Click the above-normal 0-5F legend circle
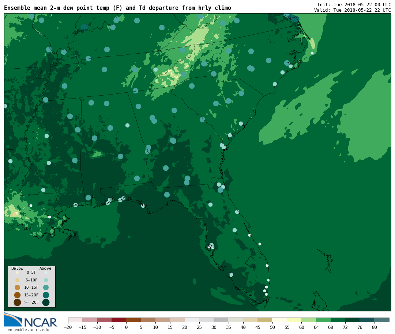395x334 pixels. coord(46,272)
